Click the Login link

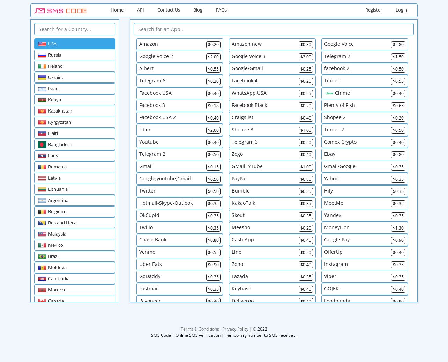[x=401, y=10]
